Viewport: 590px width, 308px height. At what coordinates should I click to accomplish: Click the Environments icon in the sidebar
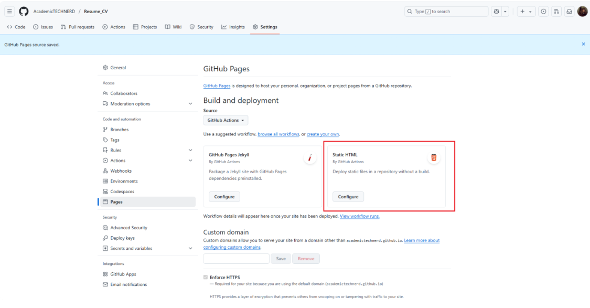105,181
